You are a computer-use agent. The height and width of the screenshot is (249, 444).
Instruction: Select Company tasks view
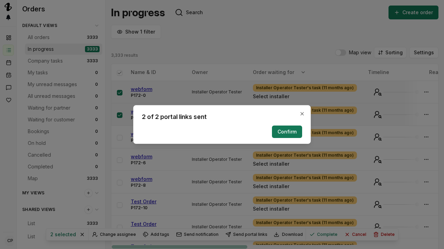tap(63, 61)
